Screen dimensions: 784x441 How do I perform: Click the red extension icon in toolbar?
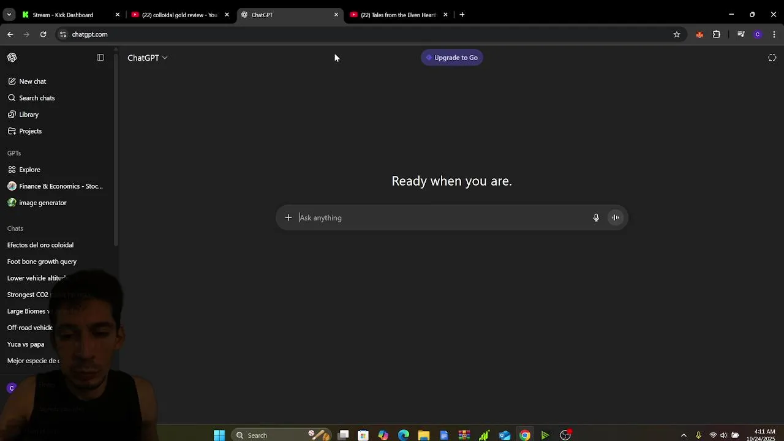699,34
